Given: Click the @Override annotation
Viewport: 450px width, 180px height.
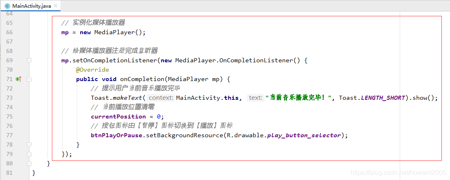Looking at the screenshot, I should 92,70.
